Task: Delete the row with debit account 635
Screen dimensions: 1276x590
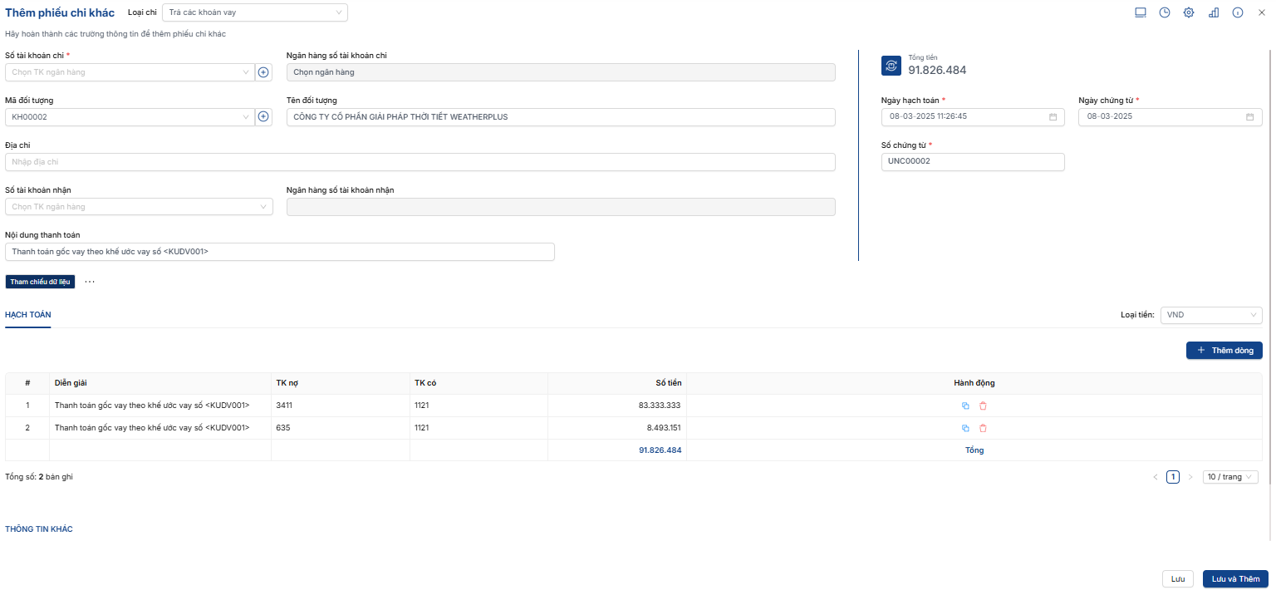Action: tap(983, 428)
